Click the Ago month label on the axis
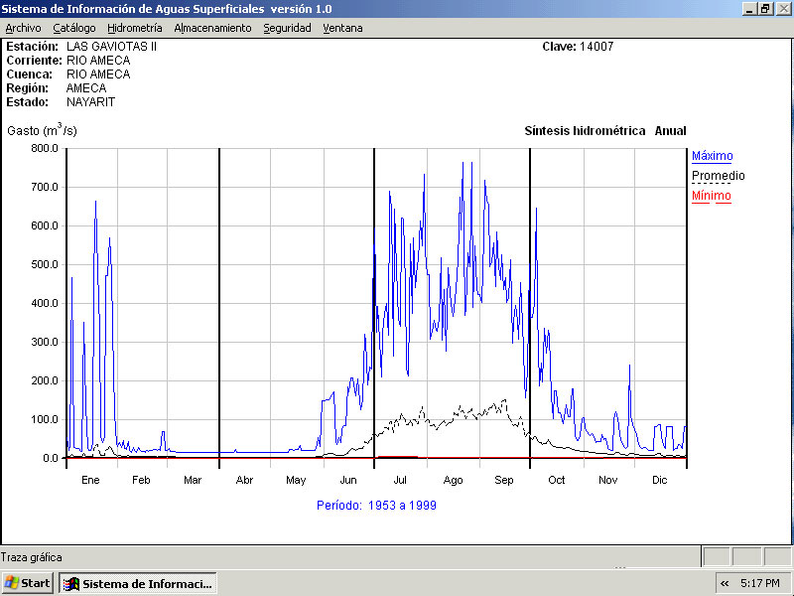The width and height of the screenshot is (794, 596). [x=453, y=480]
